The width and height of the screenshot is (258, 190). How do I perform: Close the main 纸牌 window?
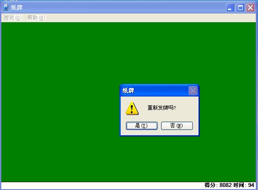pos(250,7)
